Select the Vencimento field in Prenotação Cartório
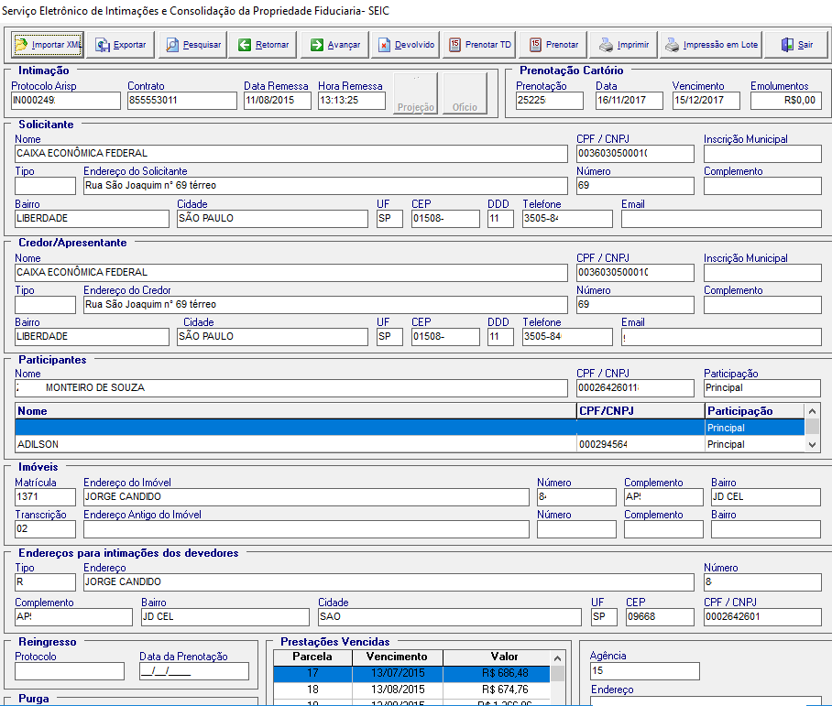The width and height of the screenshot is (832, 706). pos(706,101)
